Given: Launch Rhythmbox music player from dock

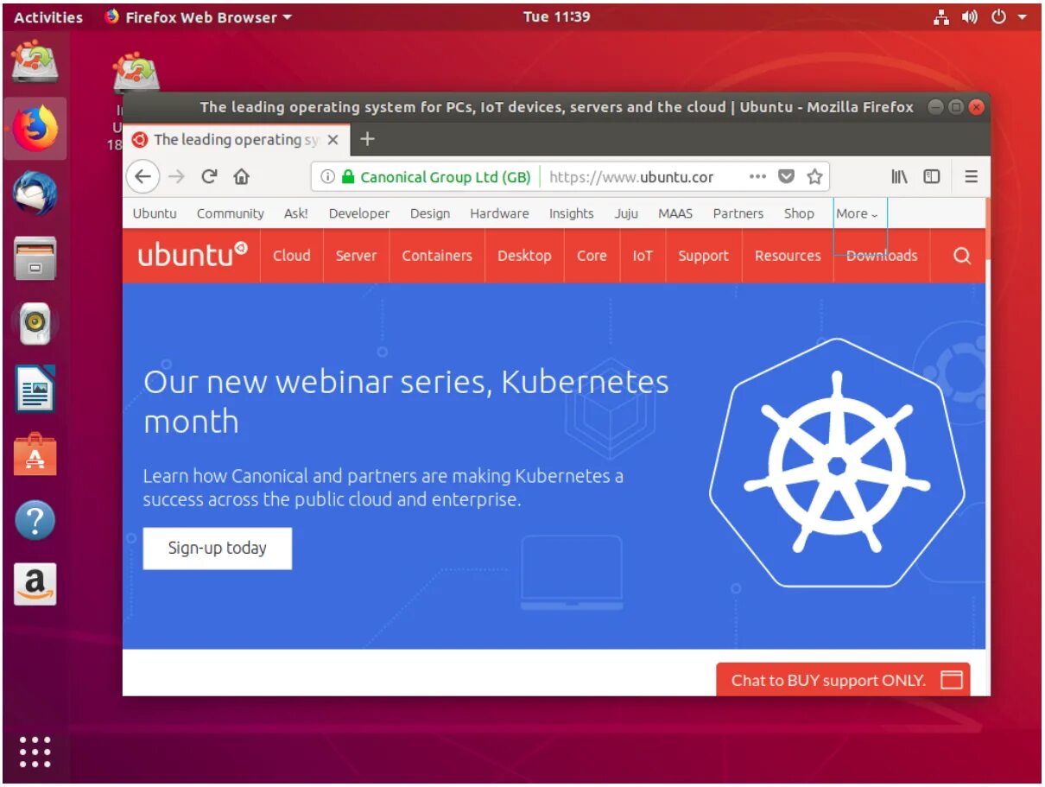Looking at the screenshot, I should [x=35, y=323].
